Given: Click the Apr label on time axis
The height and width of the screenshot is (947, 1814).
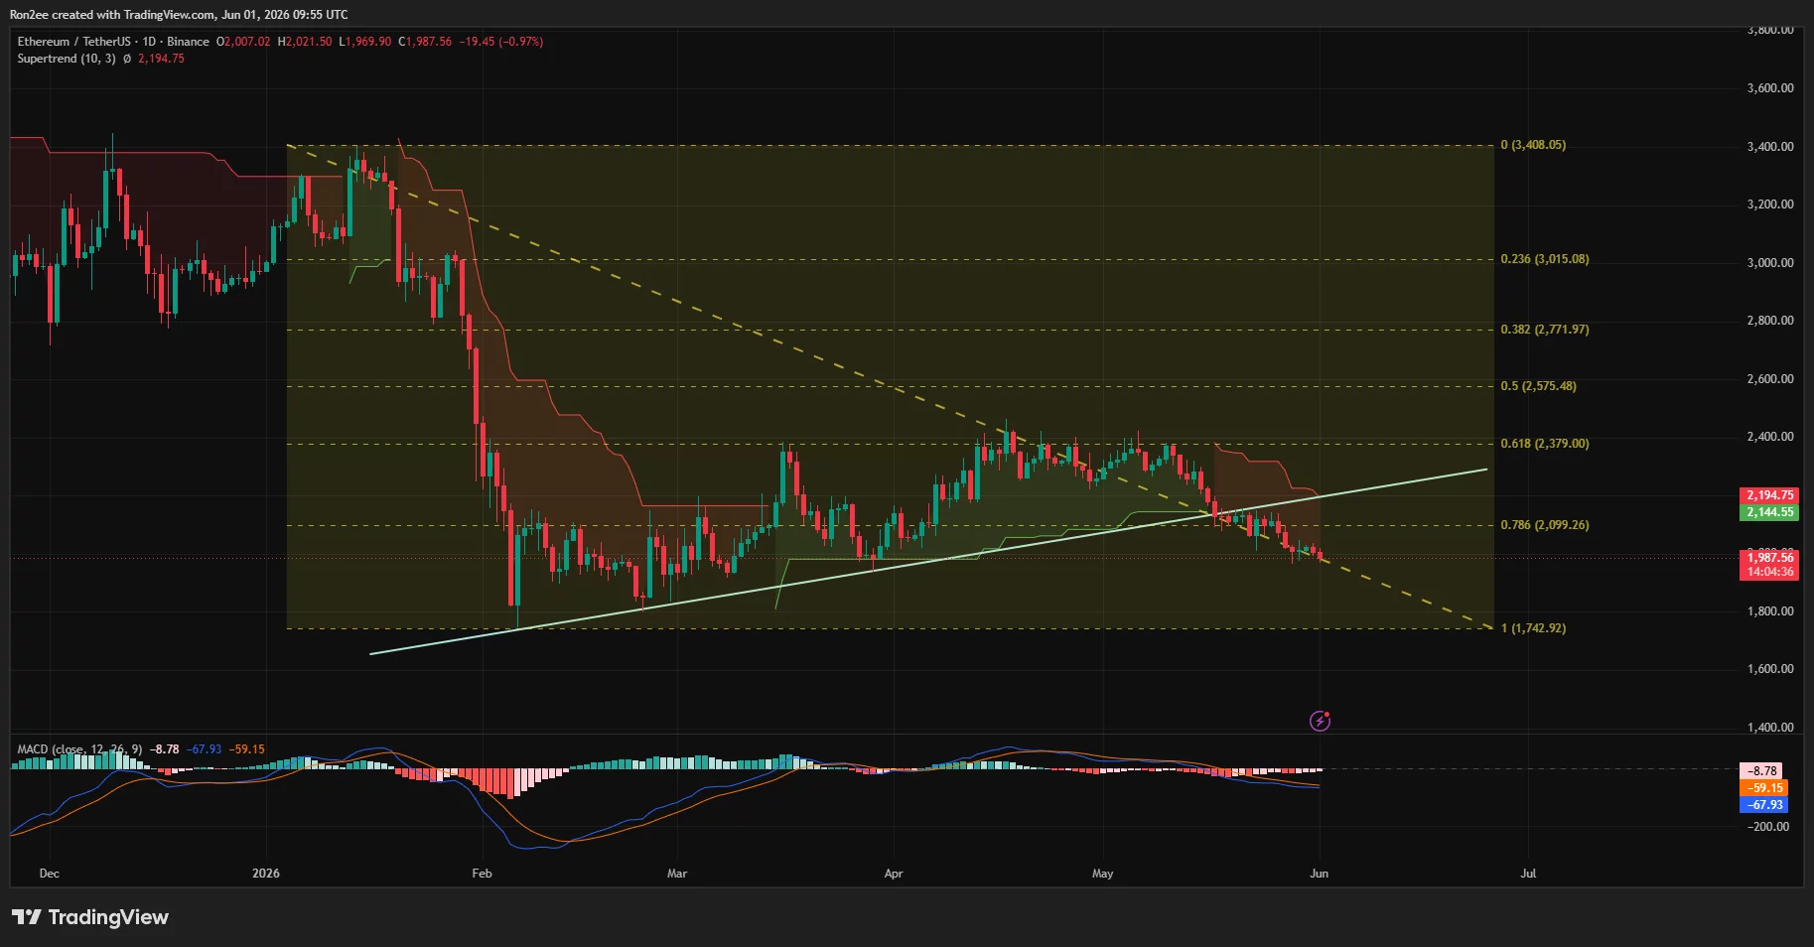Looking at the screenshot, I should [x=894, y=874].
